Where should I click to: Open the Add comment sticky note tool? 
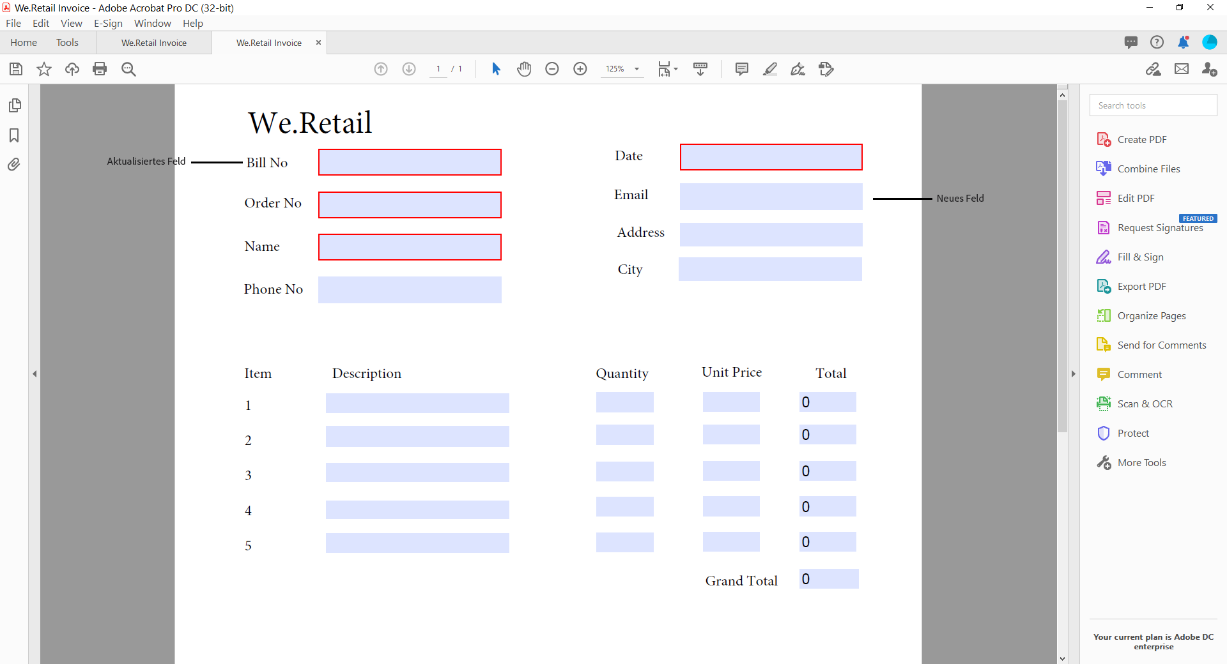[741, 69]
